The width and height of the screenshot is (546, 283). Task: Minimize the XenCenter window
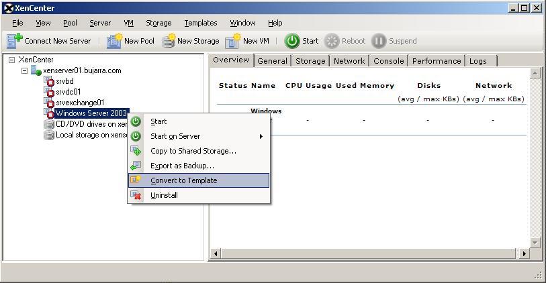[x=512, y=8]
